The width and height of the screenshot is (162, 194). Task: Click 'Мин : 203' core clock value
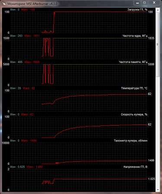(x=16, y=36)
